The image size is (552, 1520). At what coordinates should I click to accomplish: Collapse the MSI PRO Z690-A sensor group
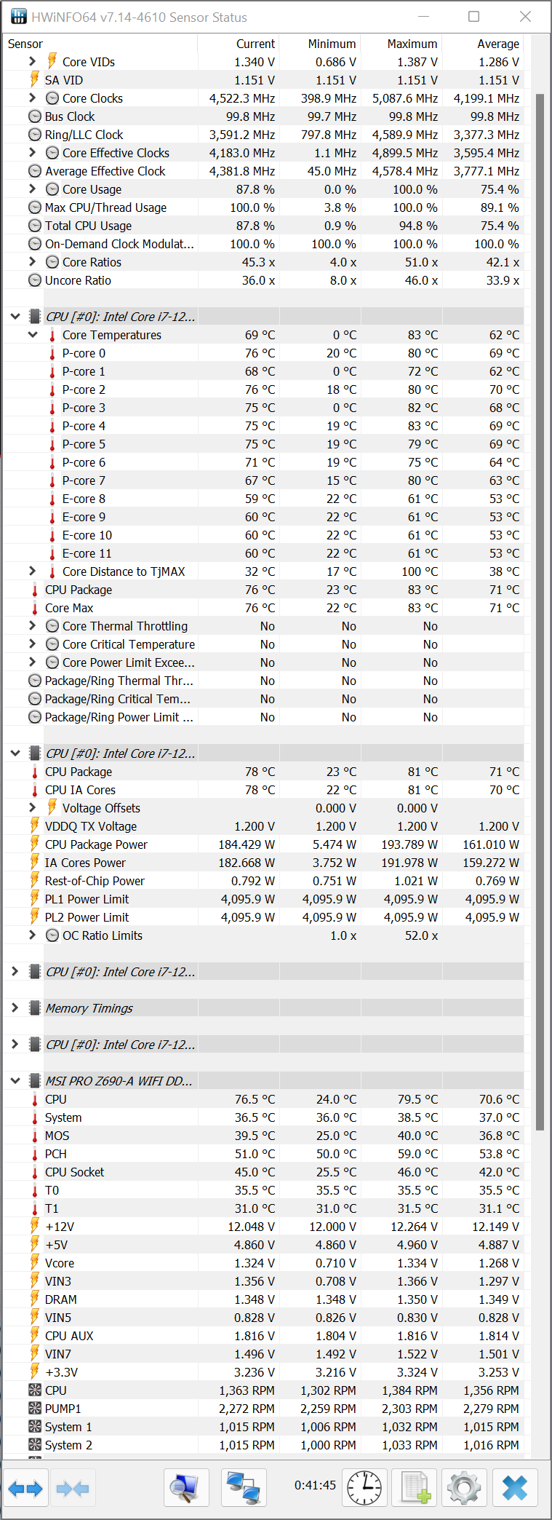[x=15, y=1081]
